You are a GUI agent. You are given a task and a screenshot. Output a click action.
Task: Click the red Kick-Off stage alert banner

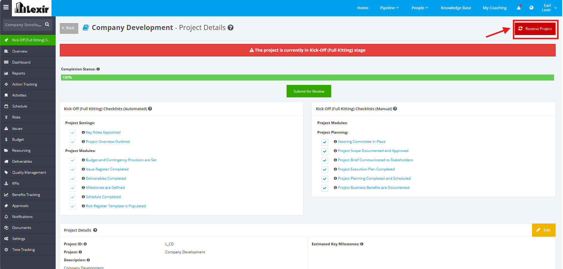[x=307, y=50]
